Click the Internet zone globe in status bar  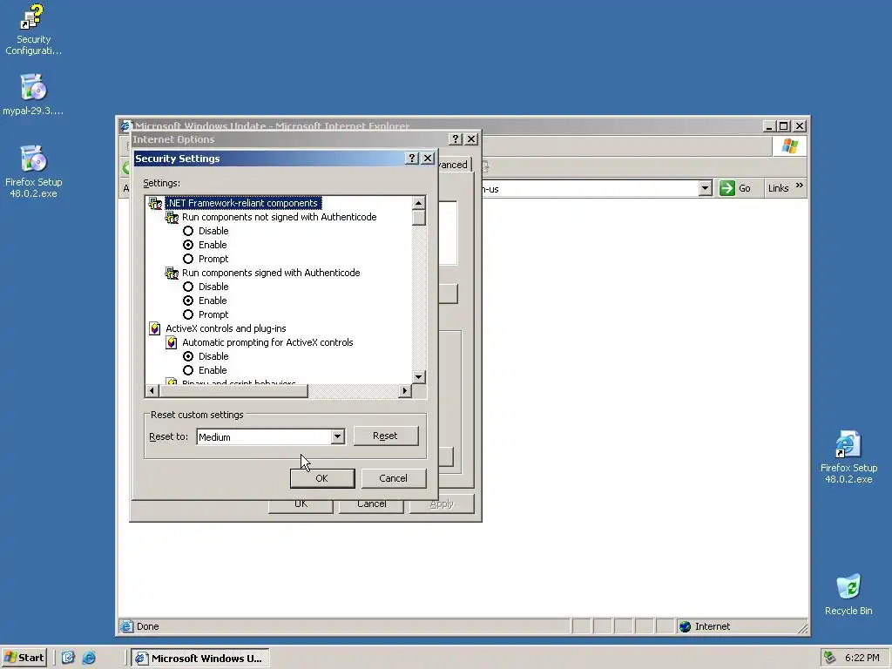pos(686,626)
